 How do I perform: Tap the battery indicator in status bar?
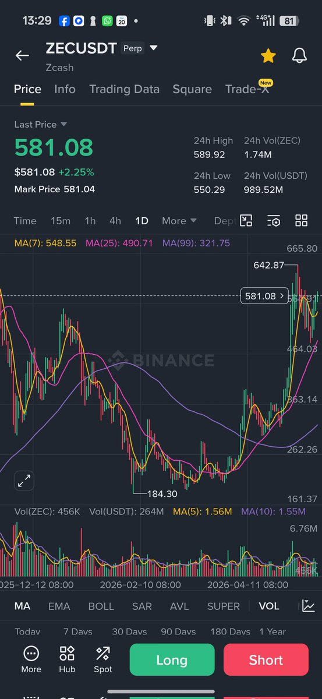pos(288,20)
